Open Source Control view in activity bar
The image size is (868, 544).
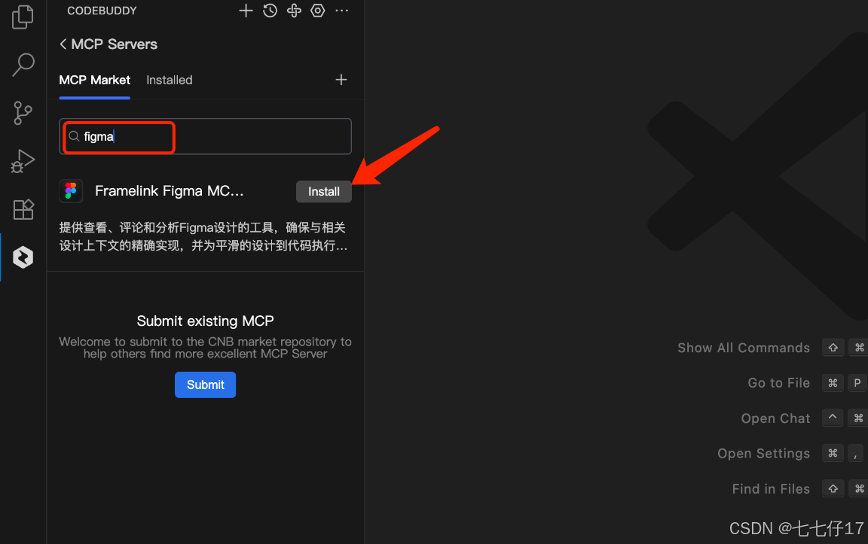click(23, 114)
